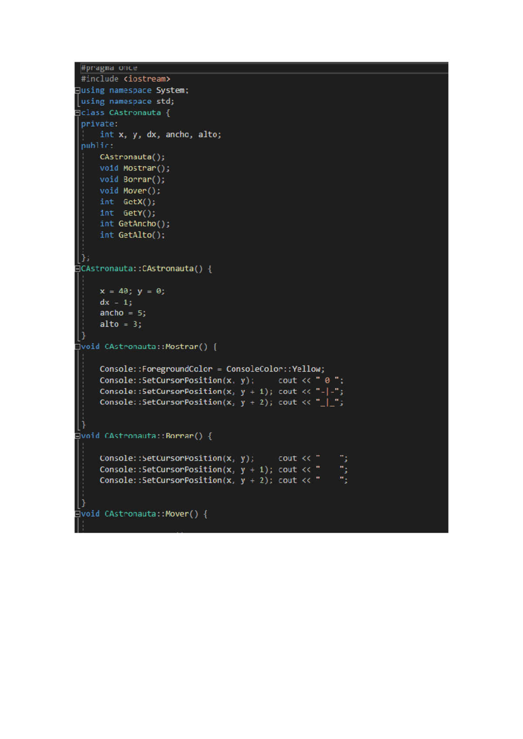Click the 'ancho = 5;' assignment
The image size is (523, 739).
(123, 313)
